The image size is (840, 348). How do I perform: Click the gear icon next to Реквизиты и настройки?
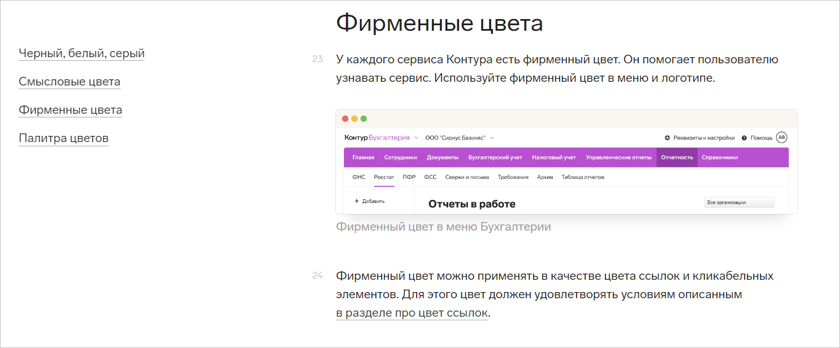[x=667, y=138]
